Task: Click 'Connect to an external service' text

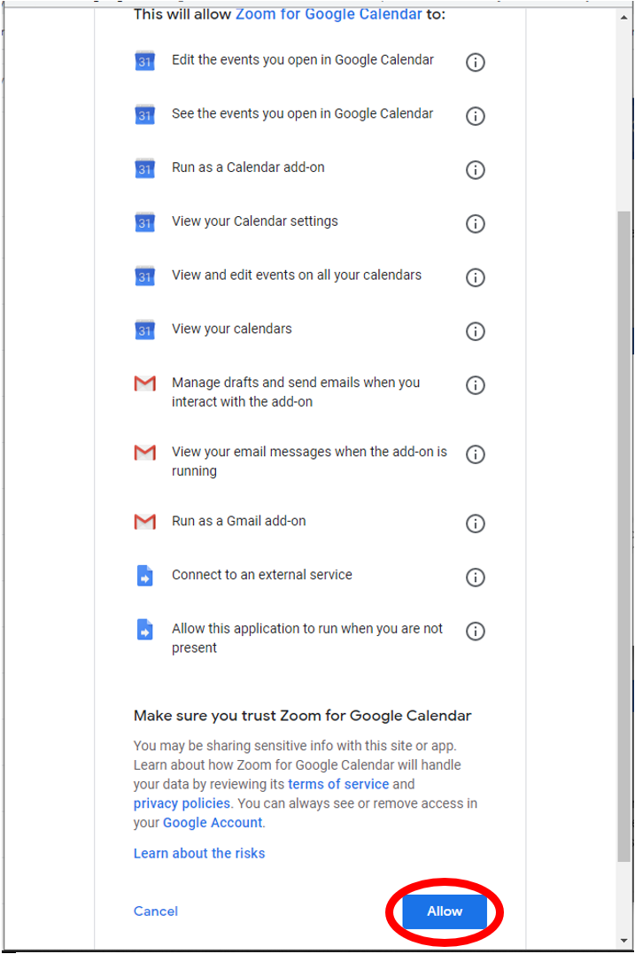Action: pos(262,574)
